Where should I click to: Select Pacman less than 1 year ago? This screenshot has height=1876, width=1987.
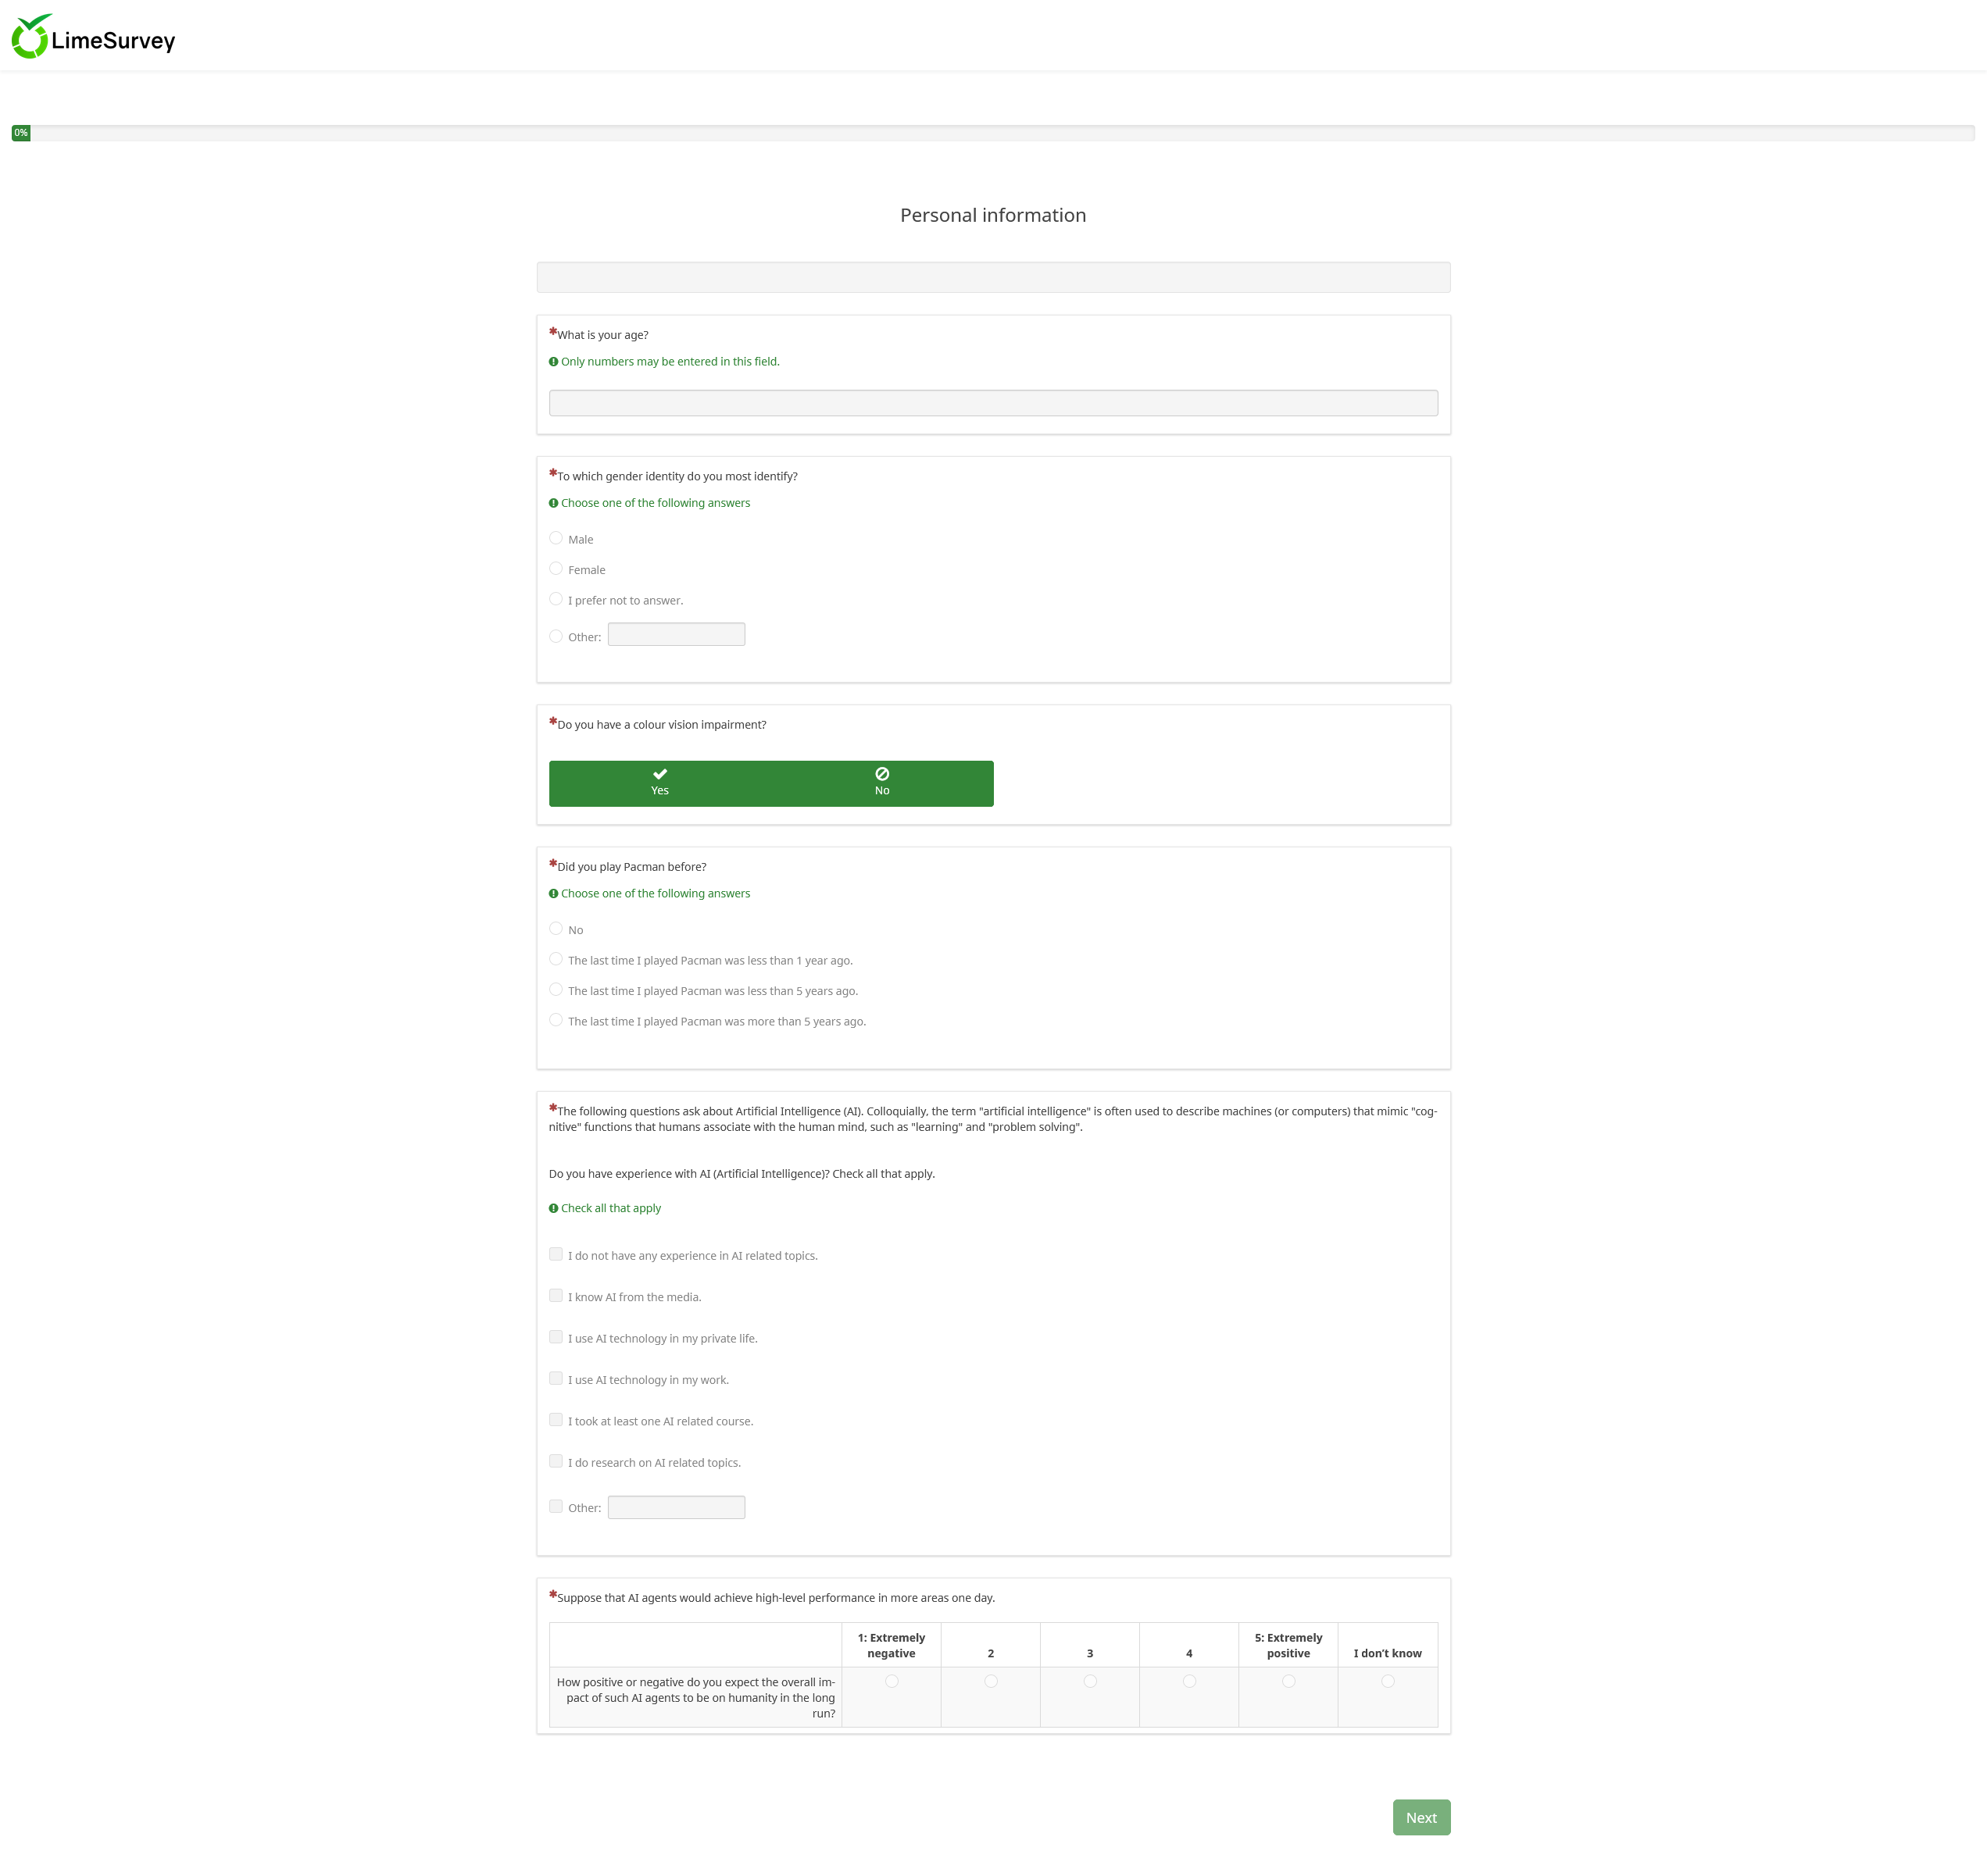click(x=556, y=959)
